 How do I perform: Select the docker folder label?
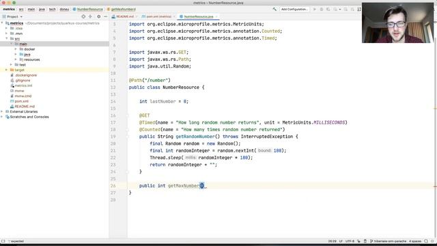[x=29, y=49]
